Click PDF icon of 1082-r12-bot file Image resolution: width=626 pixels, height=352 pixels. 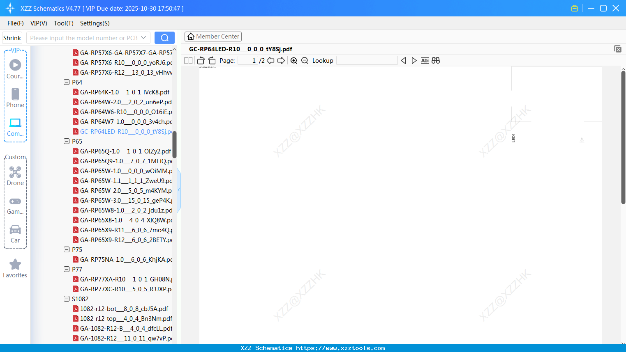click(76, 309)
